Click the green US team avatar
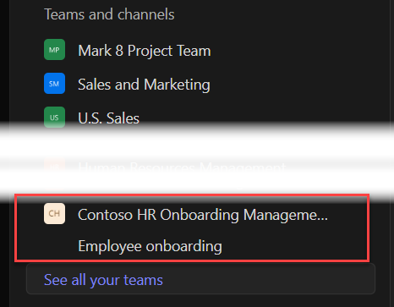 [54, 118]
